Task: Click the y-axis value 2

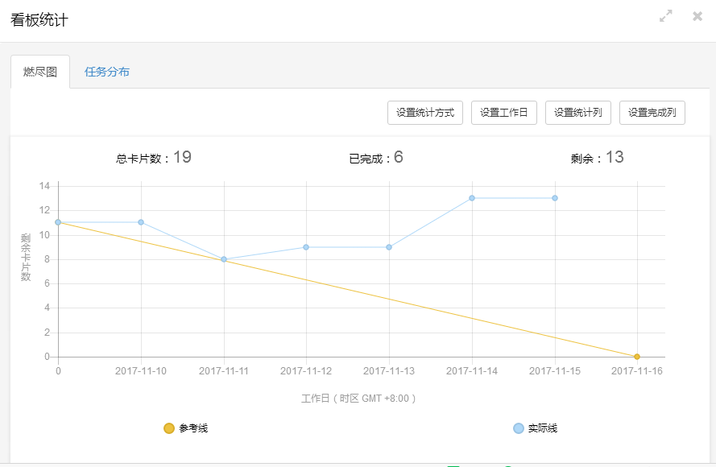Action: coord(47,333)
